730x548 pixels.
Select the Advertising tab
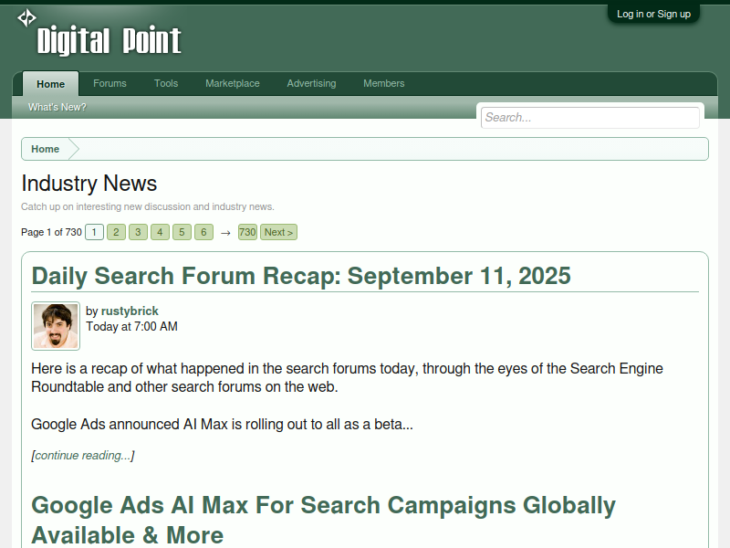point(311,83)
